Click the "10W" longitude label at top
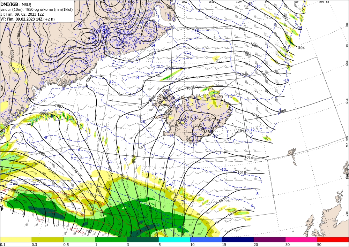 [239, 2]
